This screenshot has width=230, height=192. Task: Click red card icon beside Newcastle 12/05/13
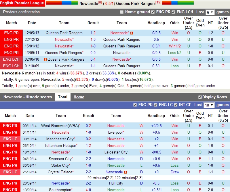pos(132,33)
